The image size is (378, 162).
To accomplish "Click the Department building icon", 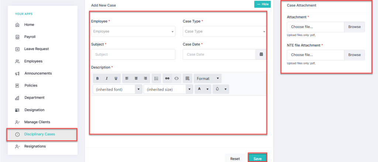I will pyautogui.click(x=17, y=98).
